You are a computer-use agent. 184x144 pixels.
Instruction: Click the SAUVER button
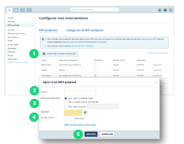tap(91, 134)
